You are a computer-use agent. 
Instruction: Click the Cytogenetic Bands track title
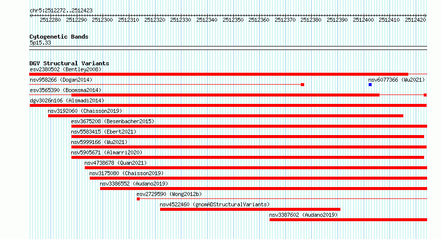tap(59, 37)
